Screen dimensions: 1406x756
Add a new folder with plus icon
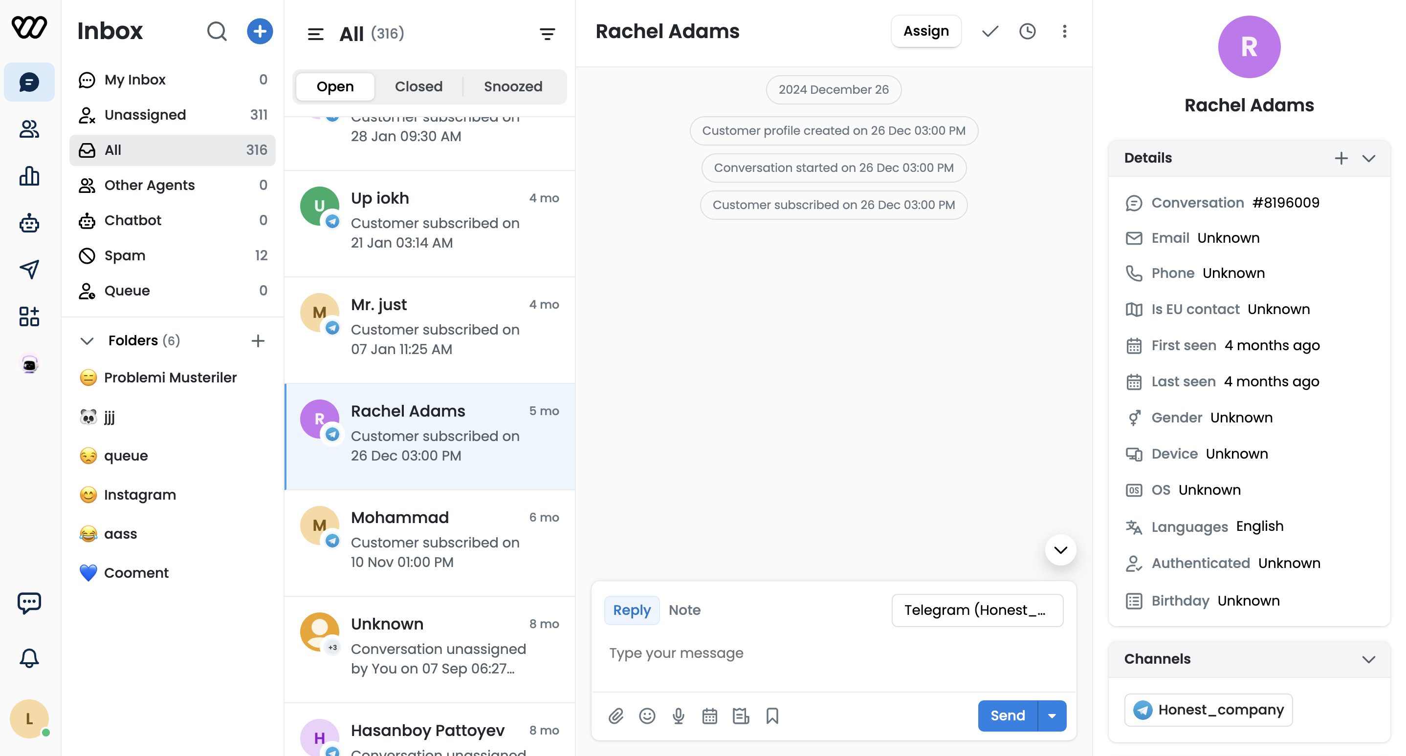(258, 341)
